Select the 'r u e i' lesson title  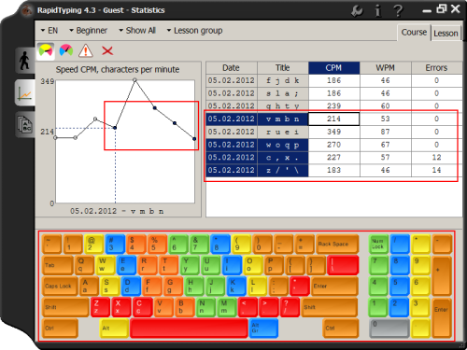pos(283,132)
